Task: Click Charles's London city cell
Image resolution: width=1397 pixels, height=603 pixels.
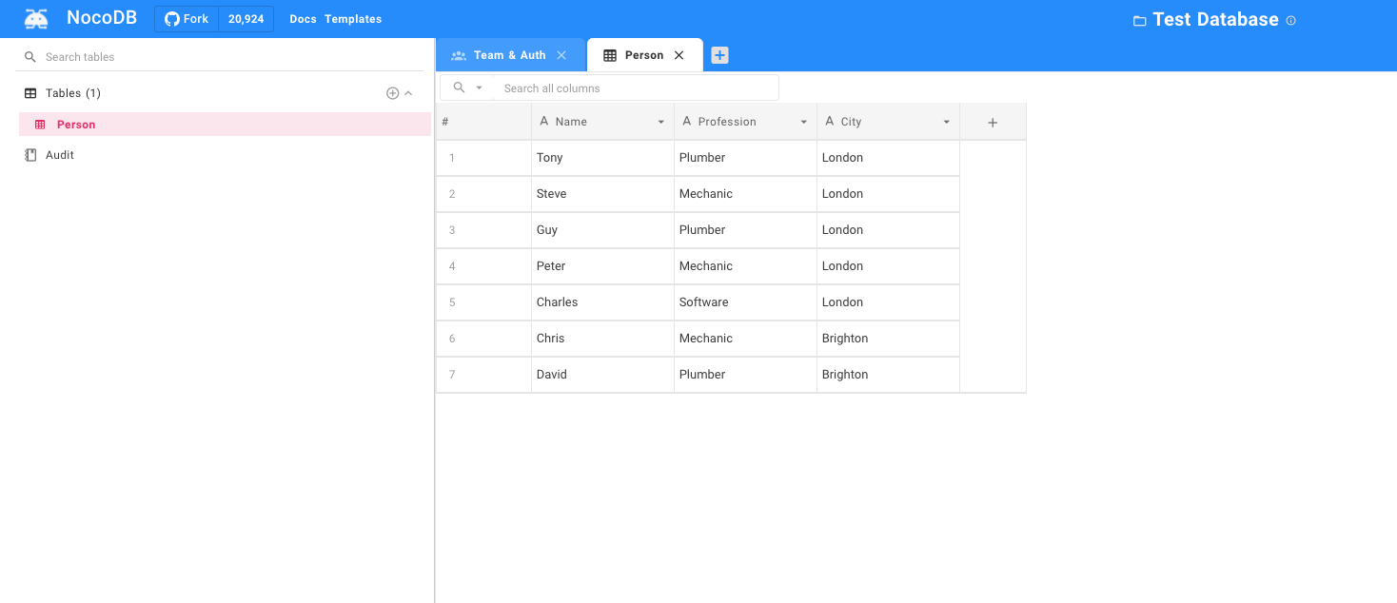Action: point(888,302)
